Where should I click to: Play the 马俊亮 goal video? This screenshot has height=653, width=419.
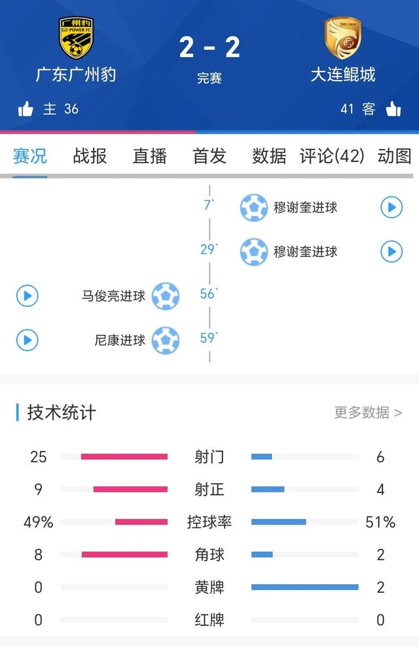(x=27, y=296)
